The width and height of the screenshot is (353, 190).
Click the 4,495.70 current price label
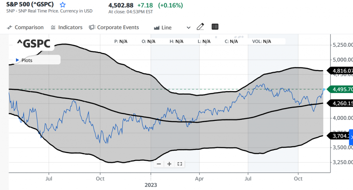pyautogui.click(x=340, y=89)
